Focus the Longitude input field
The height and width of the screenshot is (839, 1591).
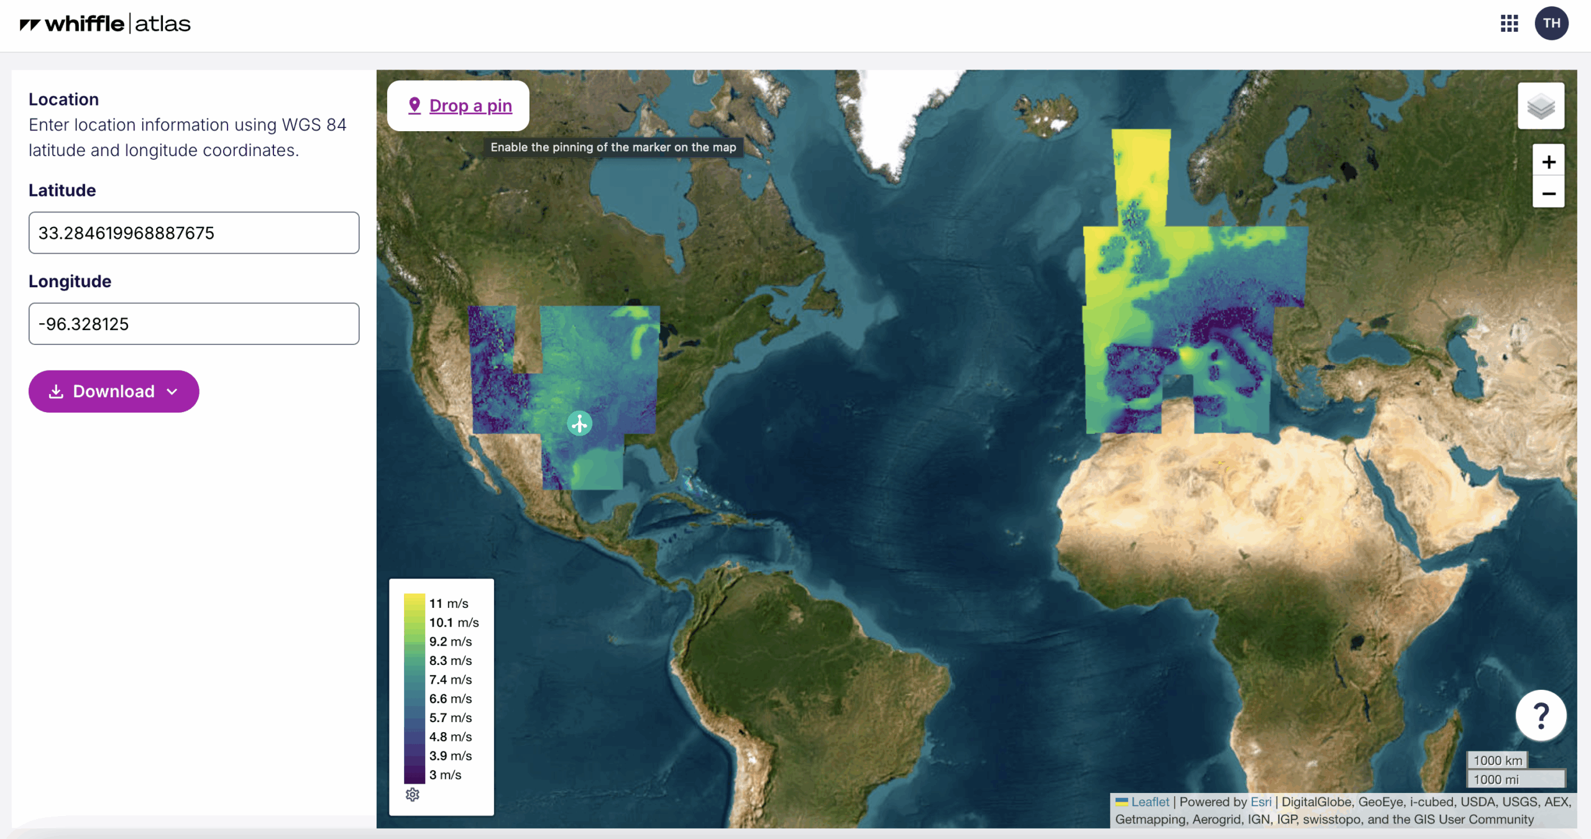[194, 324]
